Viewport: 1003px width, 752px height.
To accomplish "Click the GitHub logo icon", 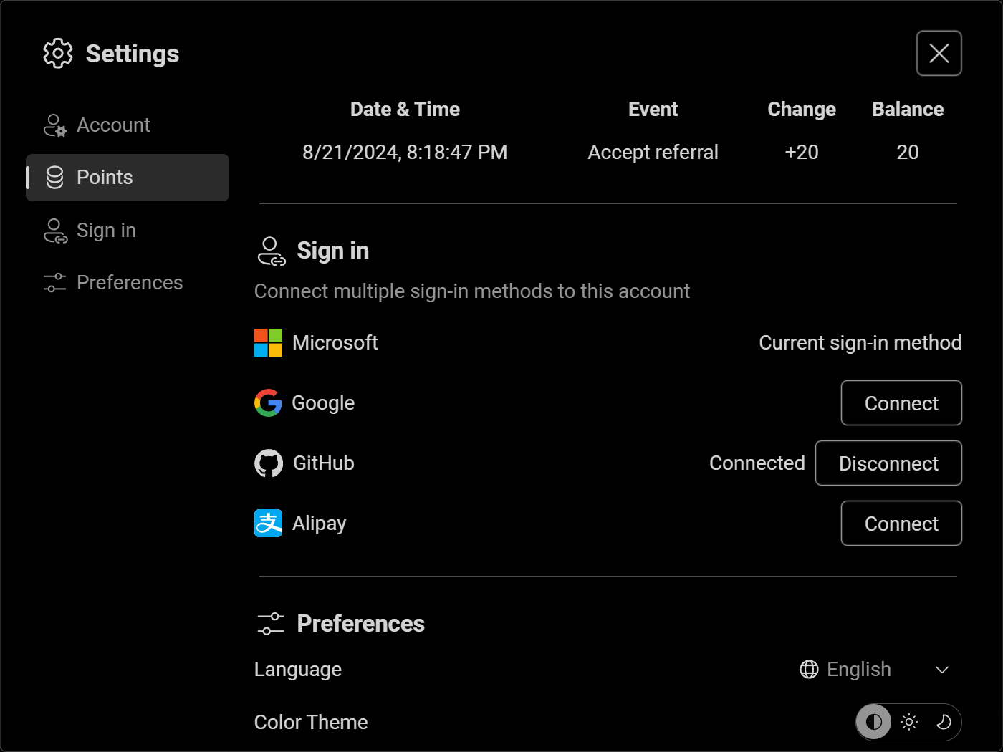I will pos(269,463).
